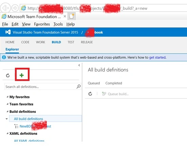187x146 pixels.
Task: Select the BUILD hub
Action: click(x=56, y=42)
